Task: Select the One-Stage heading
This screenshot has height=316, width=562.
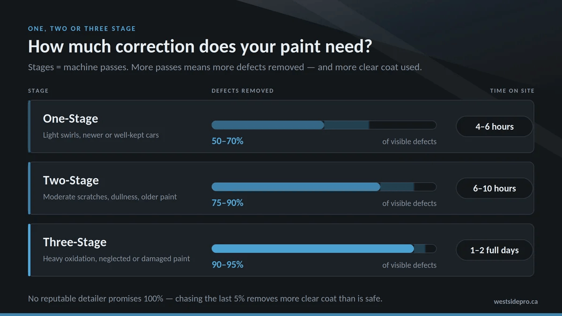Action: coord(71,118)
